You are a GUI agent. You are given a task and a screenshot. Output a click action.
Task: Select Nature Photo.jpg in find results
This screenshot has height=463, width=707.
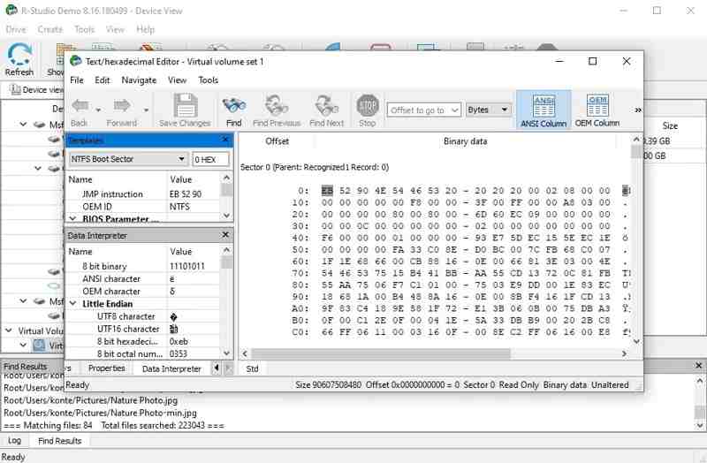[91, 400]
